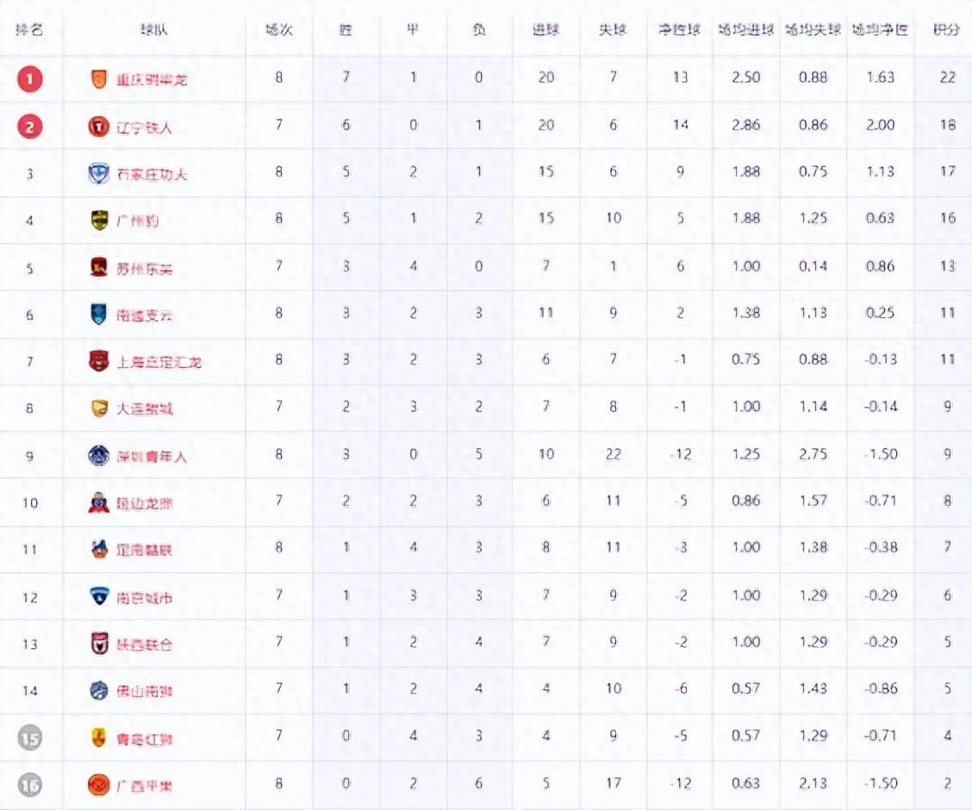Select the 深圳青年人 round team badge
The image size is (972, 810).
(100, 456)
